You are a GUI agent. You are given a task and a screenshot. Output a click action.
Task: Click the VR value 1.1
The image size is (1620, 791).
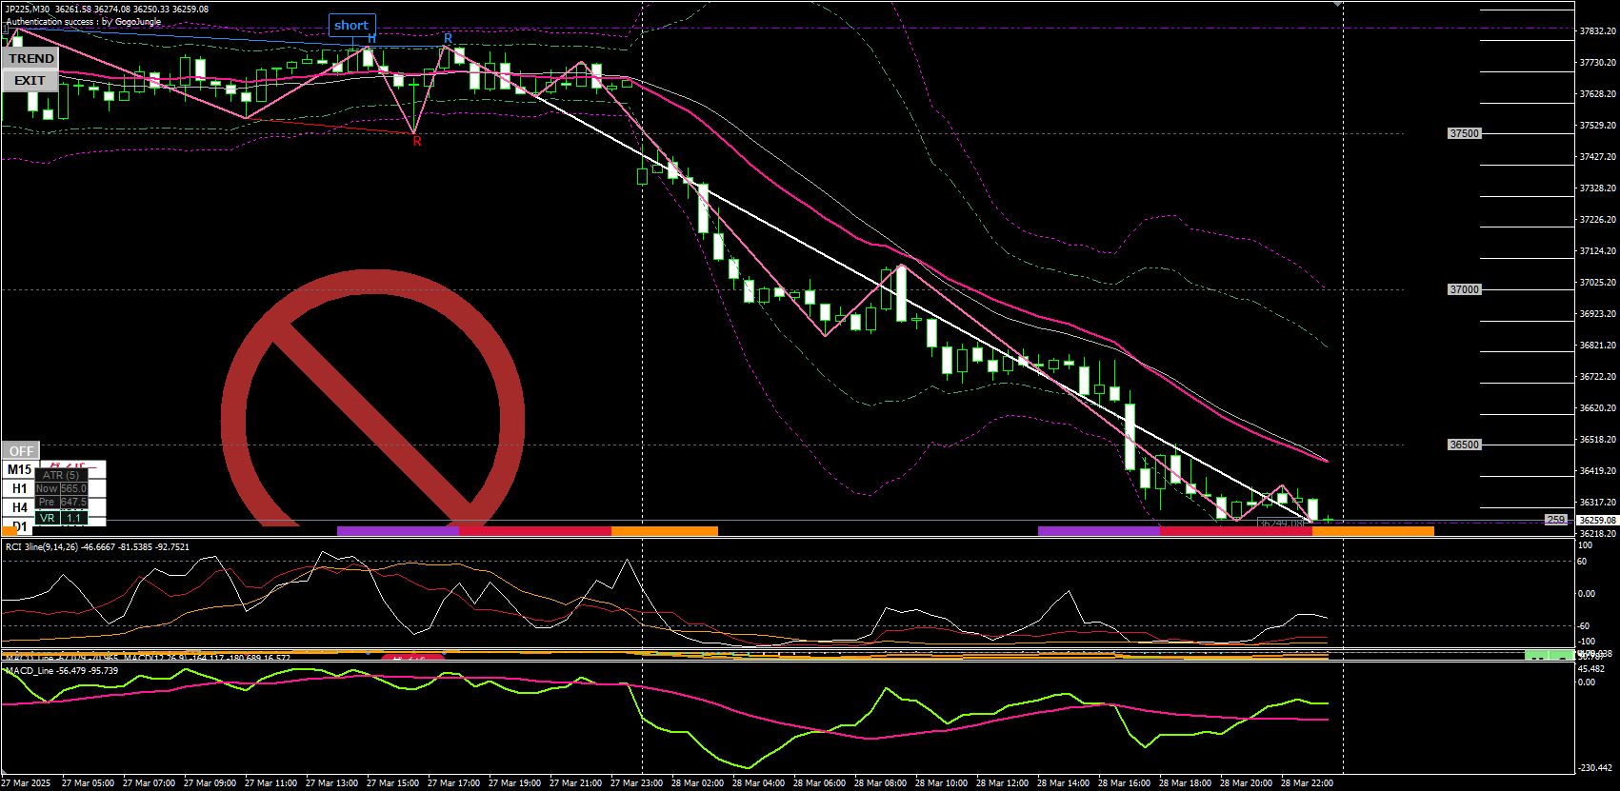pyautogui.click(x=73, y=519)
